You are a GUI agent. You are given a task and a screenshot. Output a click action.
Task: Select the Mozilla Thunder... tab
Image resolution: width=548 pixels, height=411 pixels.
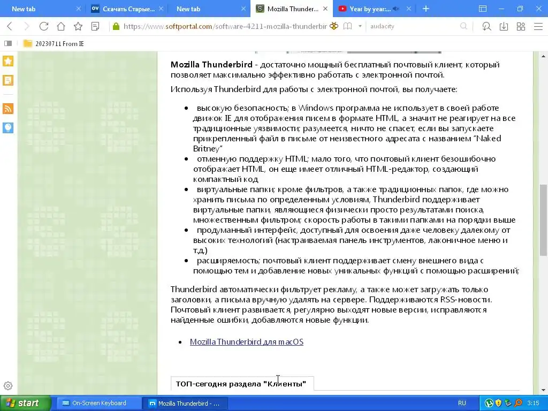pyautogui.click(x=293, y=9)
